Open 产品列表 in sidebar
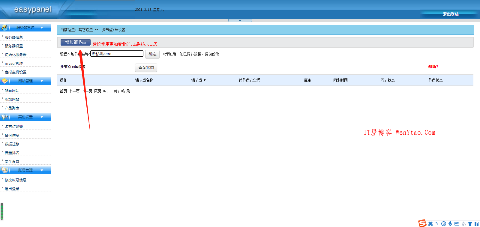Image resolution: width=480 pixels, height=227 pixels. (12, 108)
